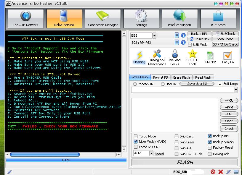The width and height of the screenshot is (242, 175).
Task: Open the ATF Store
Action: pyautogui.click(x=218, y=19)
